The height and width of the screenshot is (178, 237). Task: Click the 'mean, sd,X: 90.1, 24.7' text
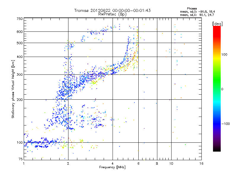197,15
